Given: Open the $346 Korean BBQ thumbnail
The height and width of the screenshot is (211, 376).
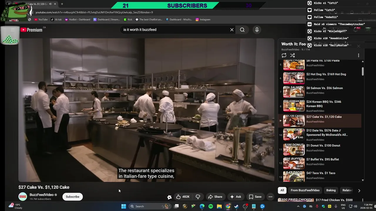Looking at the screenshot, I should point(294,105).
